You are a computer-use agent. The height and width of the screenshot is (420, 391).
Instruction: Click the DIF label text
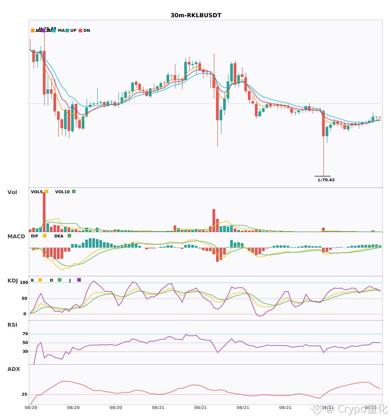[34, 236]
